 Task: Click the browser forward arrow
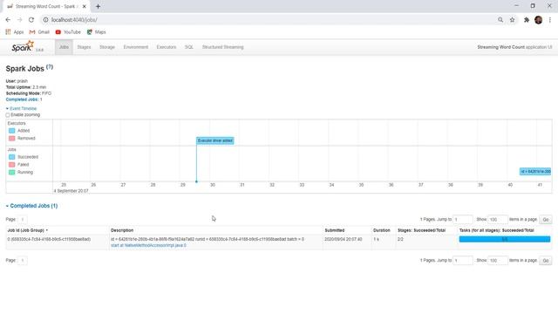point(19,20)
